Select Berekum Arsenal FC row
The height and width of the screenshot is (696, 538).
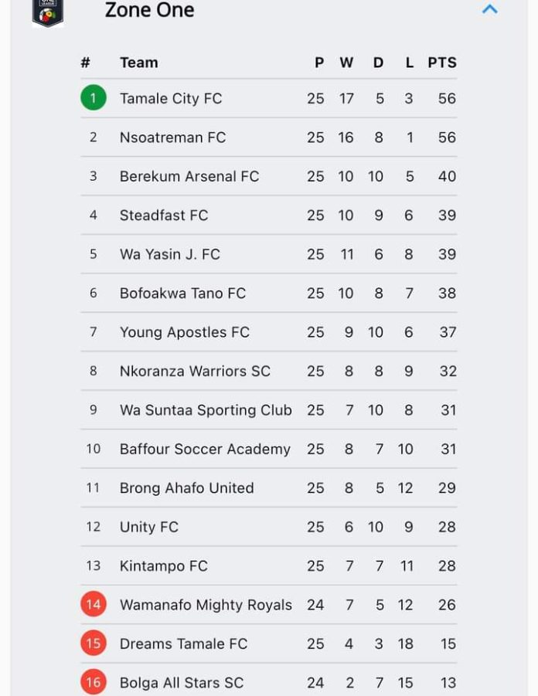coord(269,176)
